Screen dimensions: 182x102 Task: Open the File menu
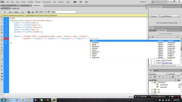pos(7,2)
